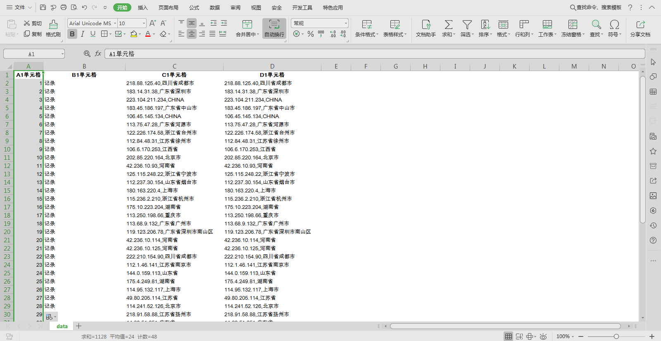Apply the red font color swatch

tap(148, 34)
